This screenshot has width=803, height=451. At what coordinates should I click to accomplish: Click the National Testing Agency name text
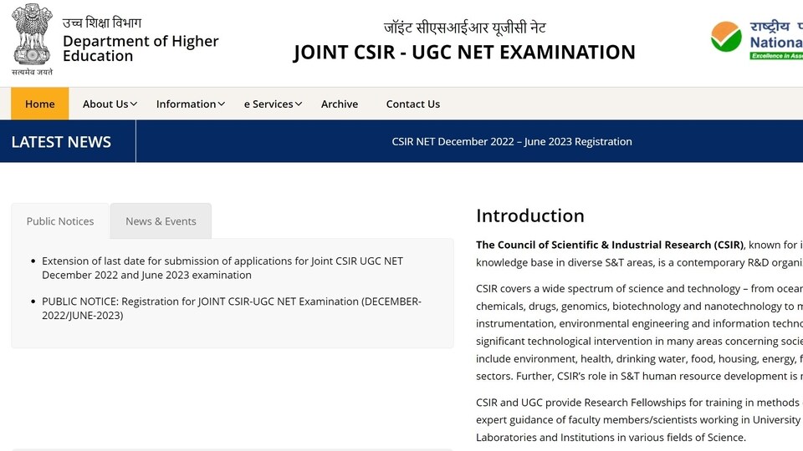[776, 43]
